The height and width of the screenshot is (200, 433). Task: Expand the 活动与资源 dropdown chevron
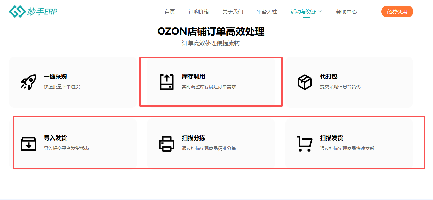point(320,12)
